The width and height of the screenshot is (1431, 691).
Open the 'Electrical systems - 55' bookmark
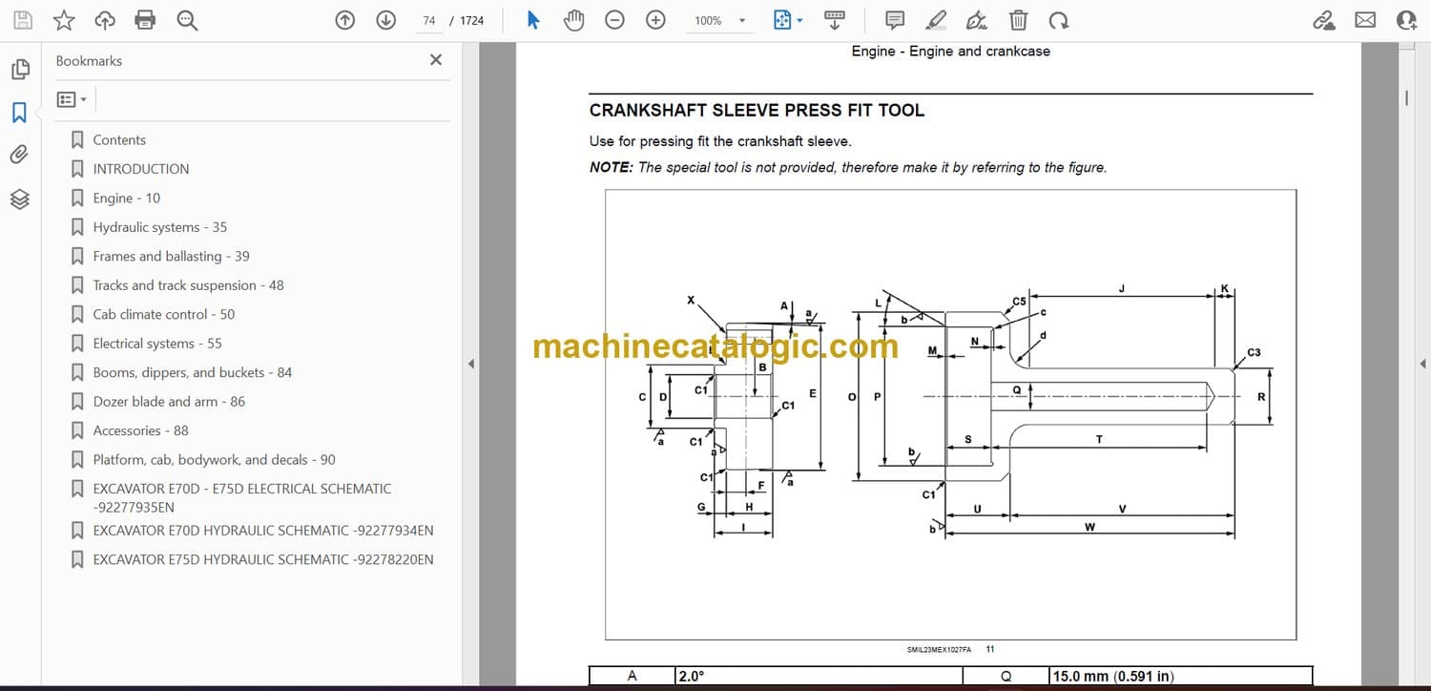156,344
